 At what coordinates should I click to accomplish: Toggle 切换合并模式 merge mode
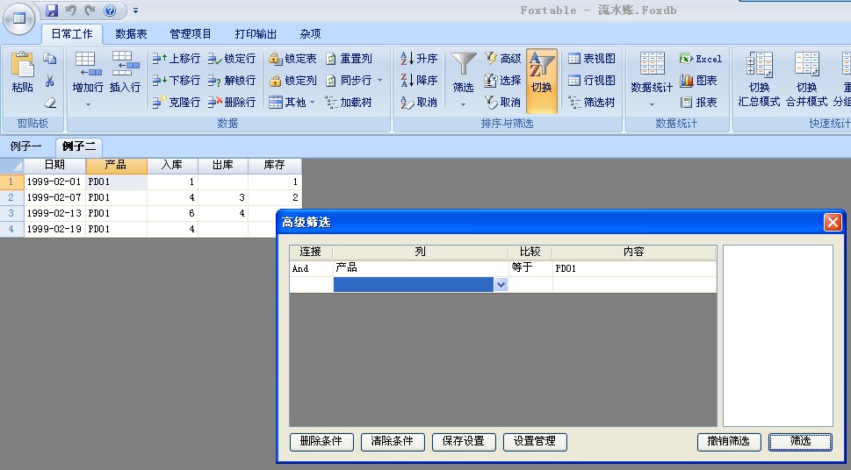pyautogui.click(x=807, y=79)
